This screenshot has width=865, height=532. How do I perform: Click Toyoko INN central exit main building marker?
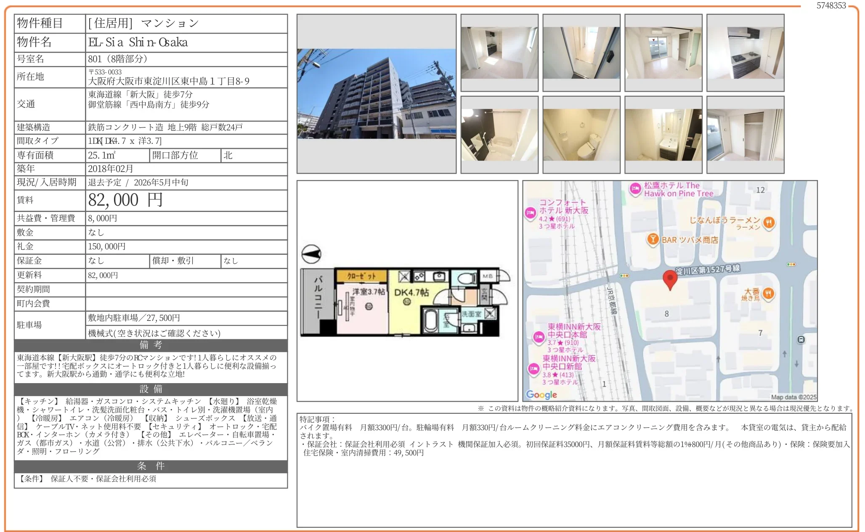tap(539, 337)
